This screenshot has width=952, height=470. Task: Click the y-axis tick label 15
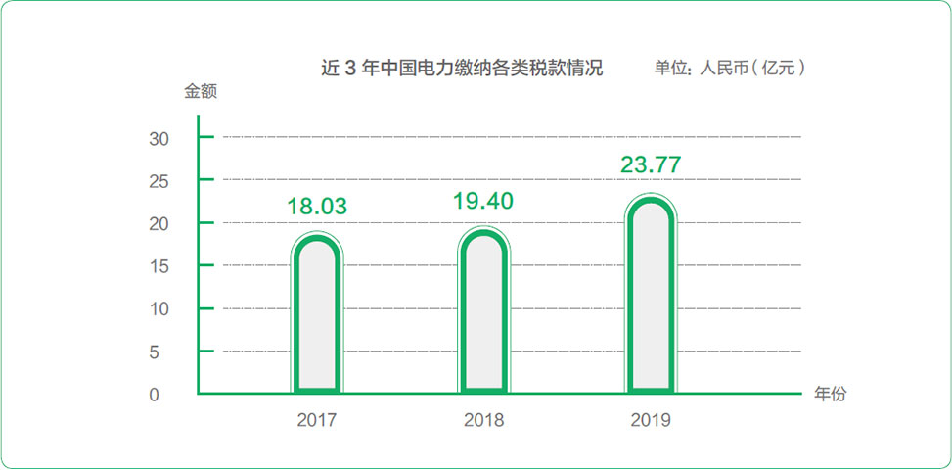(159, 266)
